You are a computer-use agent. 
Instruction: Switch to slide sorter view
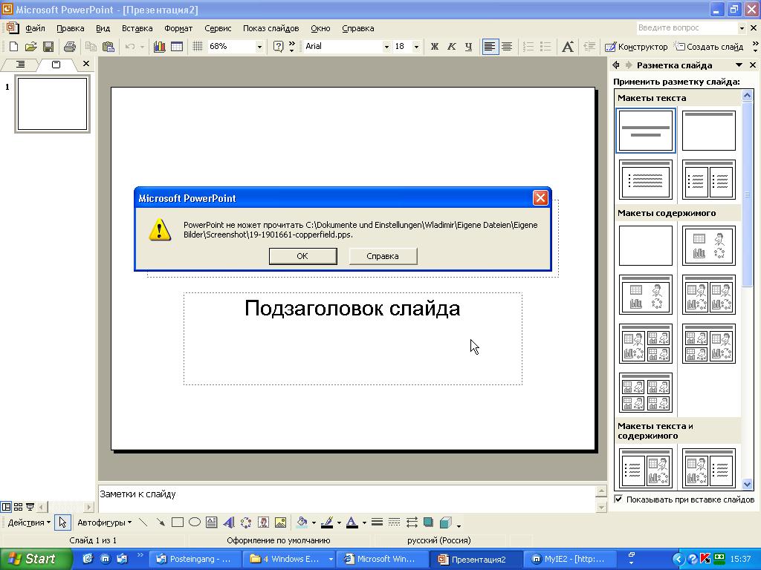point(18,507)
